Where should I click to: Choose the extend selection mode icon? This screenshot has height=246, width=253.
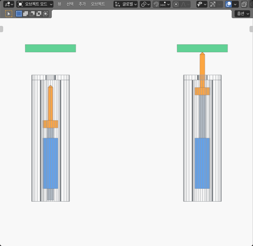tap(26, 14)
